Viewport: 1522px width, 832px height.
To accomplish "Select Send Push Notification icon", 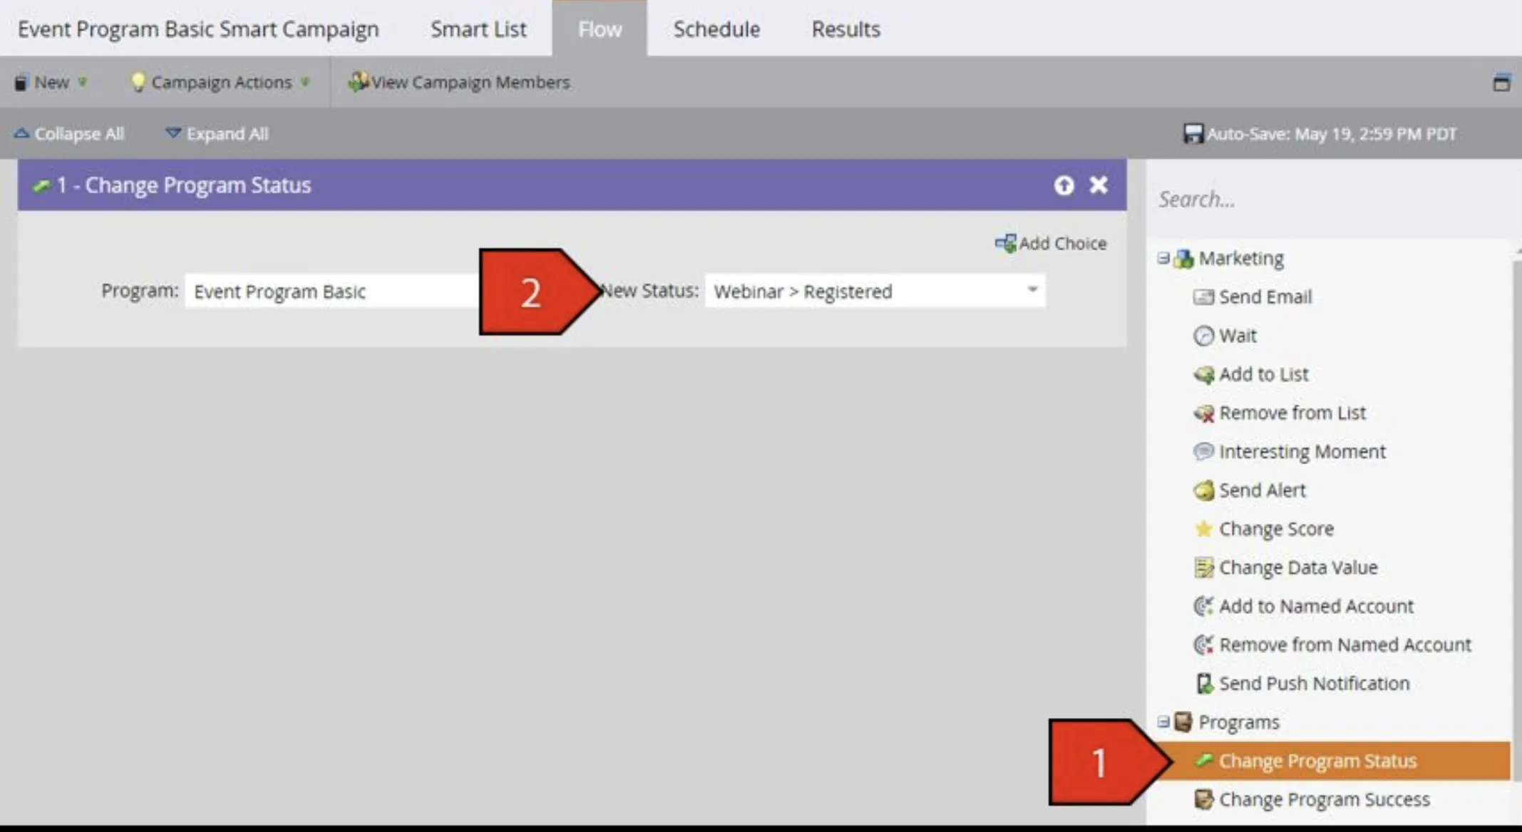I will point(1203,683).
